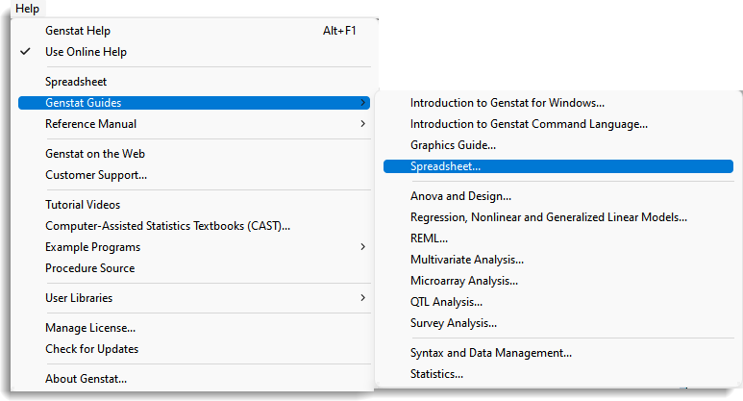
Task: Select Spreadsheet in the Help menu
Action: (194, 82)
